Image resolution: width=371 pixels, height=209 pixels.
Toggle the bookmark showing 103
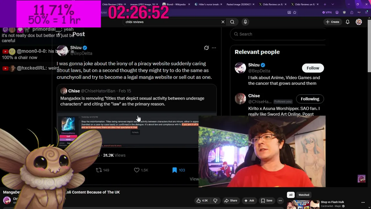pyautogui.click(x=174, y=170)
